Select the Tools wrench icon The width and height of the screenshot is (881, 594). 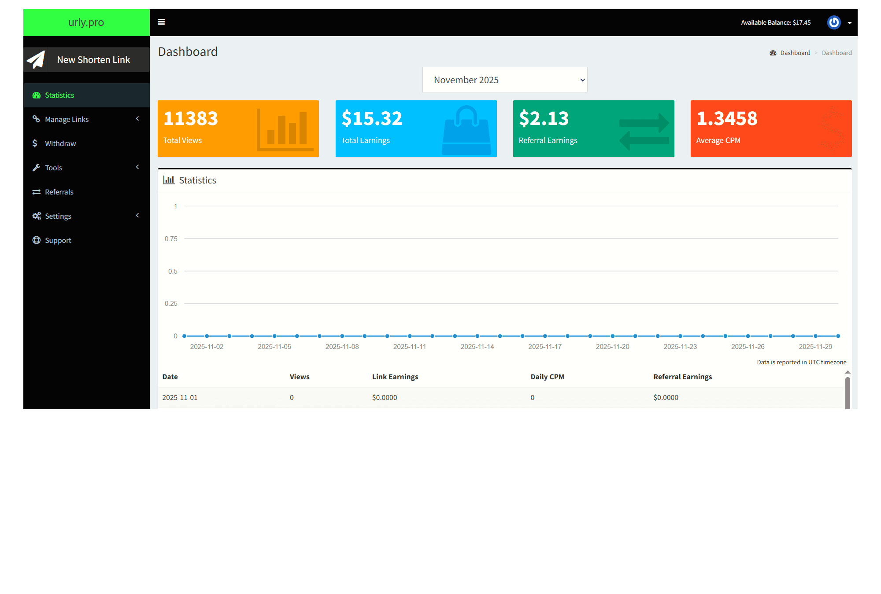[x=36, y=167]
